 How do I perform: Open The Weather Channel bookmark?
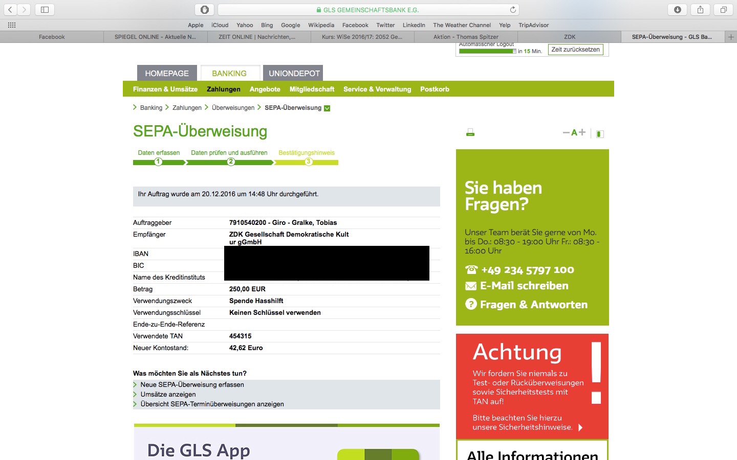(x=462, y=25)
